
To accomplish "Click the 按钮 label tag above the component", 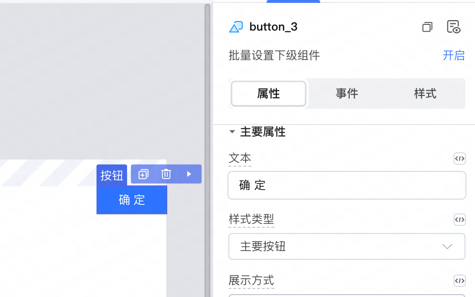I will coord(112,175).
